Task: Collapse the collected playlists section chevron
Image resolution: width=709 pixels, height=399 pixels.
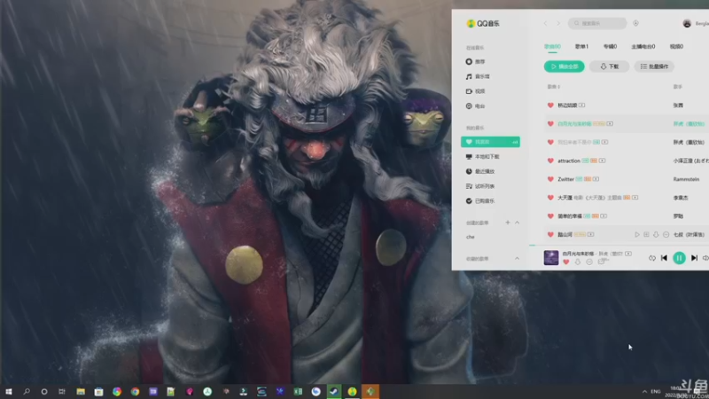Action: 517,258
